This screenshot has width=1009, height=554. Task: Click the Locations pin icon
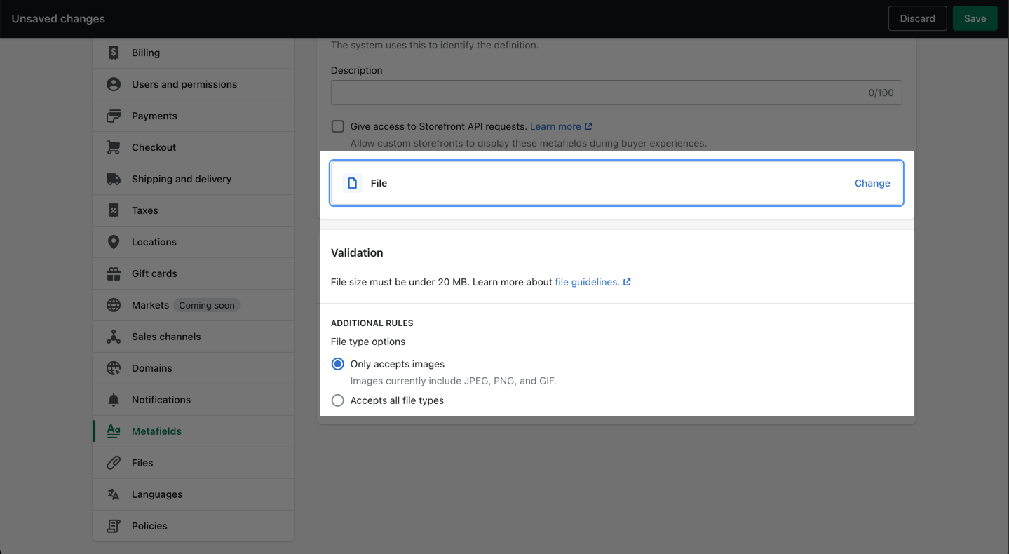(x=114, y=242)
